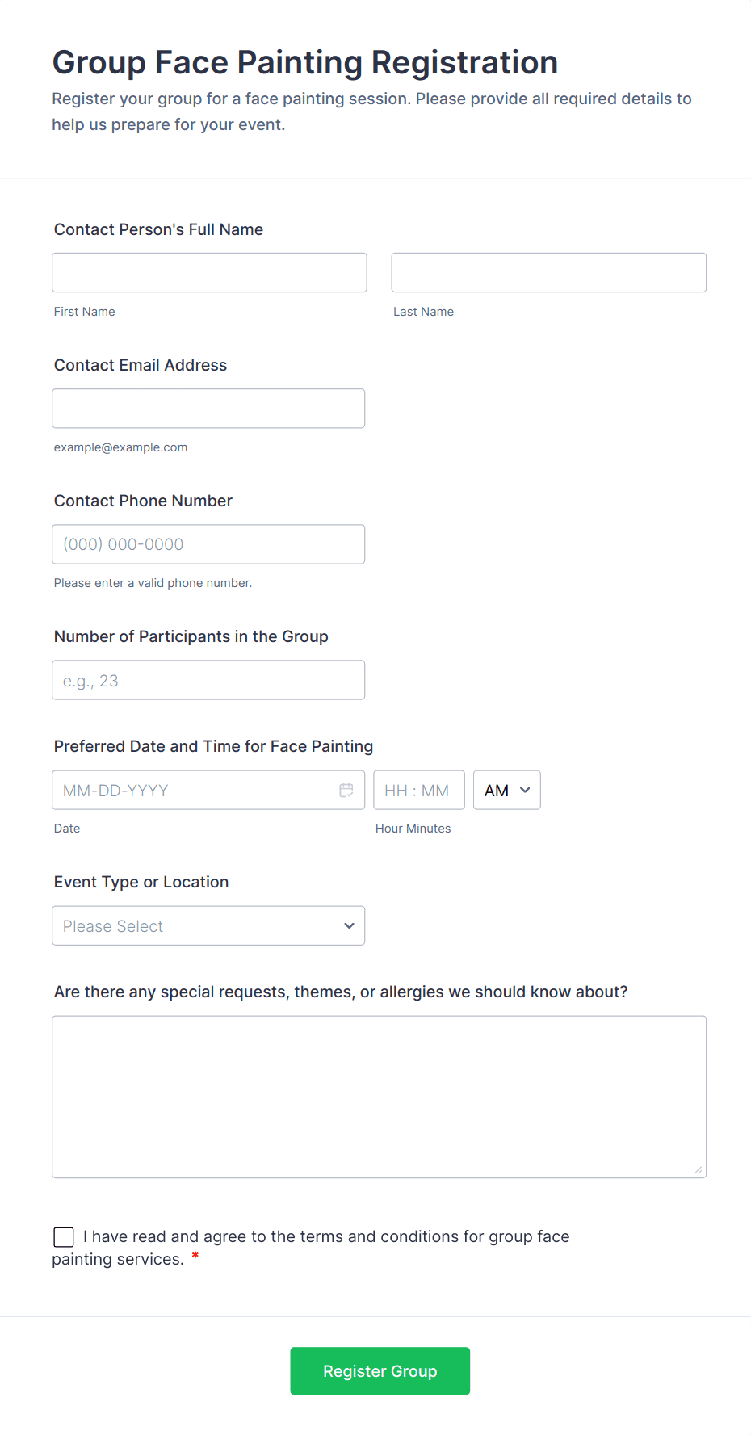The image size is (751, 1435).
Task: Click the terms and conditions agreement label
Action: [x=326, y=1236]
